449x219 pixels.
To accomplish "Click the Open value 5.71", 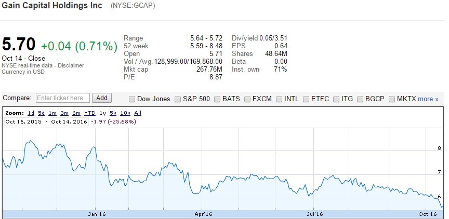I will [x=216, y=54].
